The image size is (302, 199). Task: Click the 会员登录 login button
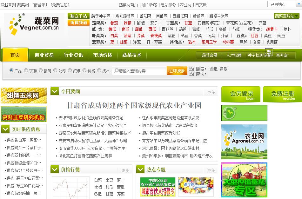(241, 94)
